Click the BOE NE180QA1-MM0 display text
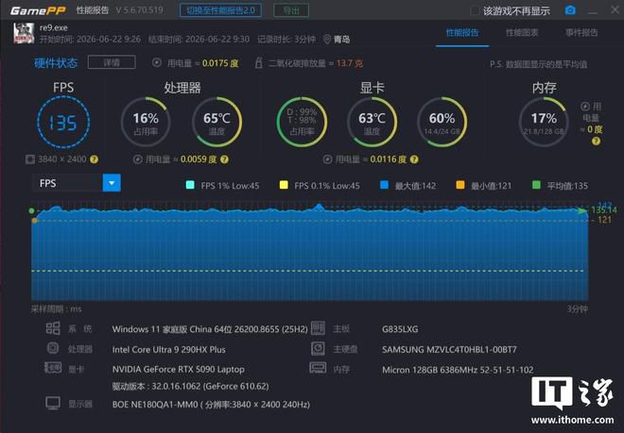 point(211,405)
